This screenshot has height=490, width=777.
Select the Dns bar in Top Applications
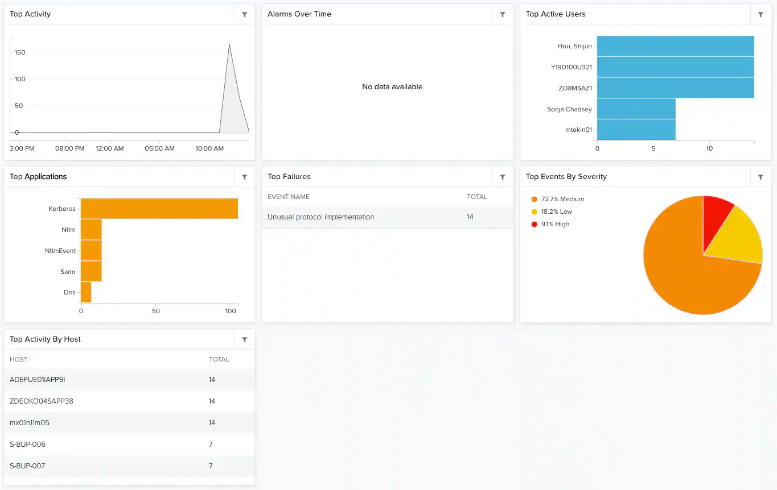[x=86, y=292]
